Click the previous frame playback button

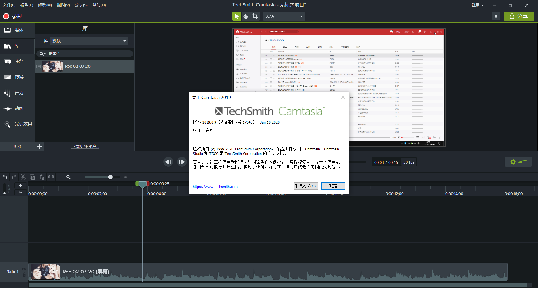point(168,162)
